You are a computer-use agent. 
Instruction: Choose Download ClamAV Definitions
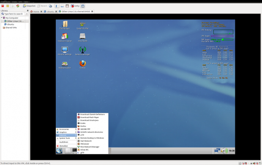click(x=93, y=115)
